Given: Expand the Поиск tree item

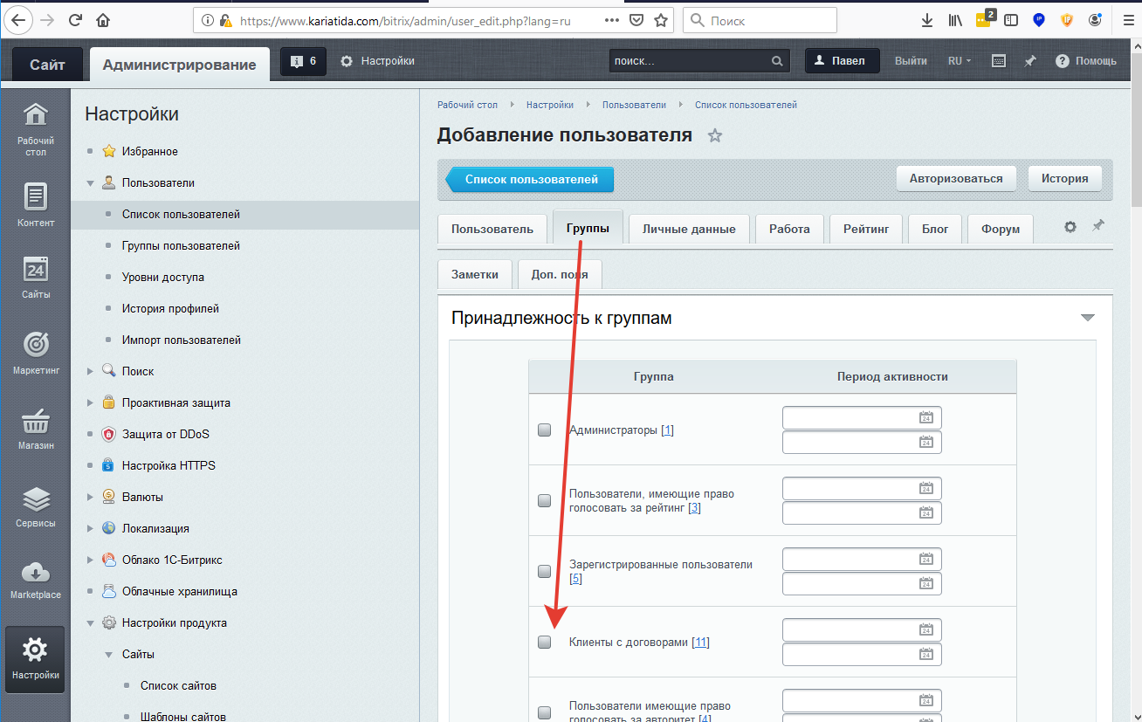Looking at the screenshot, I should point(90,372).
